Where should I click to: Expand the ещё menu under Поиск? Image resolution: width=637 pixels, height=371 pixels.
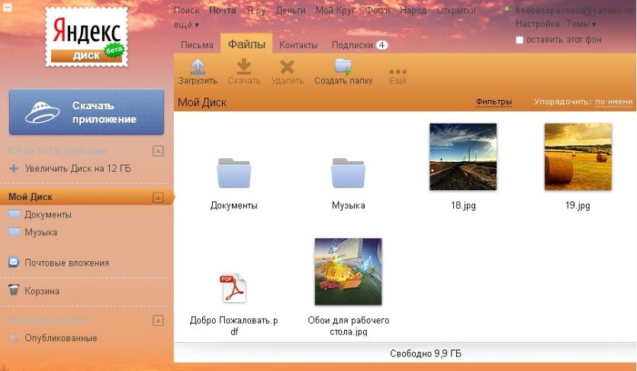point(186,24)
